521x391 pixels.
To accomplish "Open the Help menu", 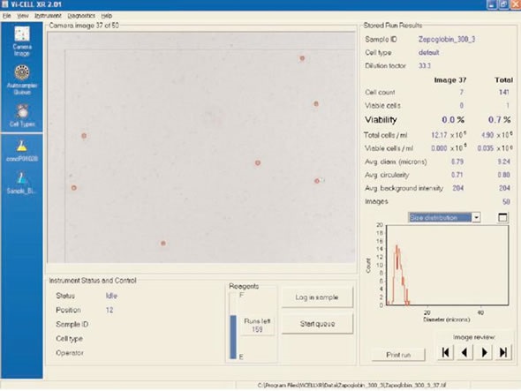I will point(106,16).
